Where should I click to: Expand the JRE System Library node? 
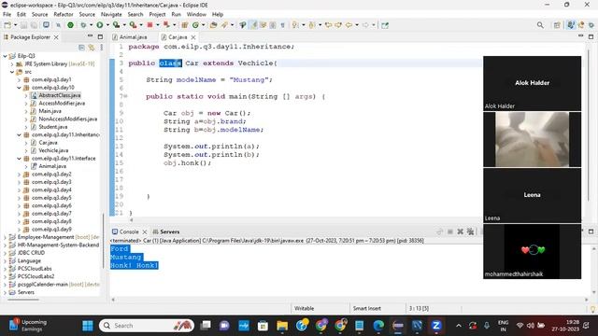pyautogui.click(x=12, y=64)
